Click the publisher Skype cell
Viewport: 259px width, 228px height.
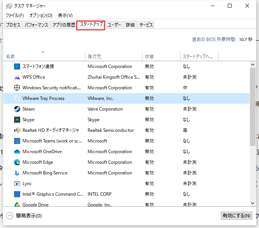[x=93, y=120]
